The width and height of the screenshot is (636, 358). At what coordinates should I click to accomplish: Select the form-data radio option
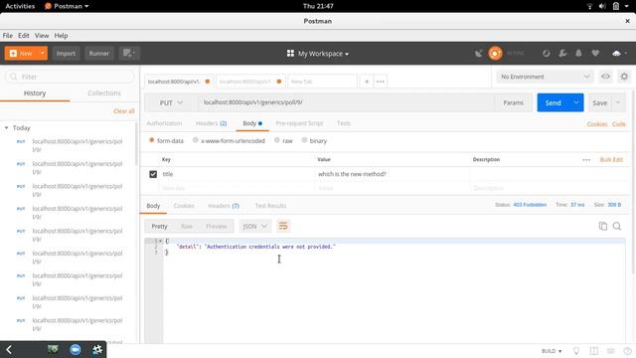[x=152, y=140]
